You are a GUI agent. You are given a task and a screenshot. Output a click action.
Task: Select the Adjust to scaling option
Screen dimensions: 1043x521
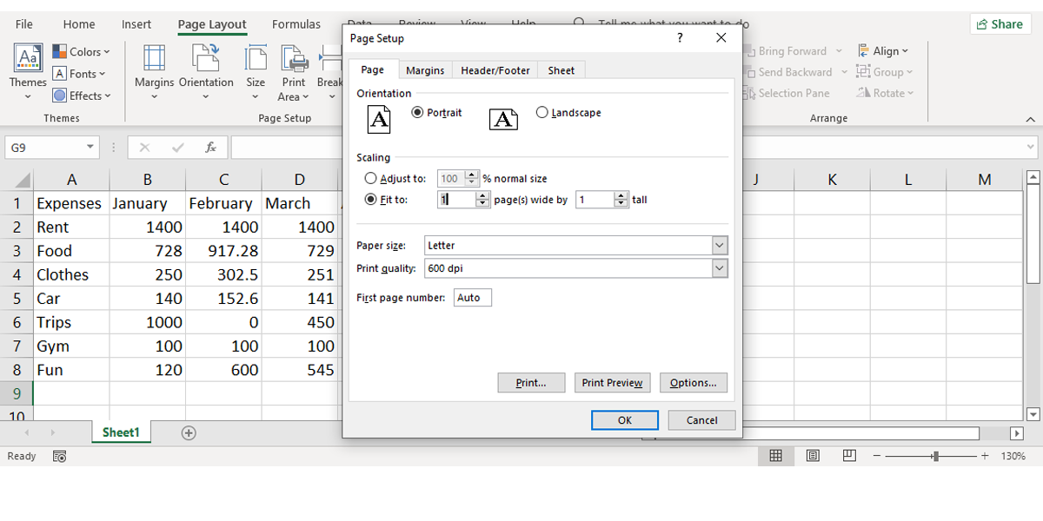(x=371, y=178)
